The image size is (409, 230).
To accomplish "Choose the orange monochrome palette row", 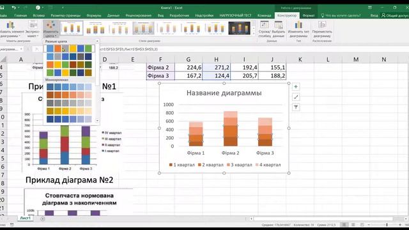I will (x=69, y=95).
